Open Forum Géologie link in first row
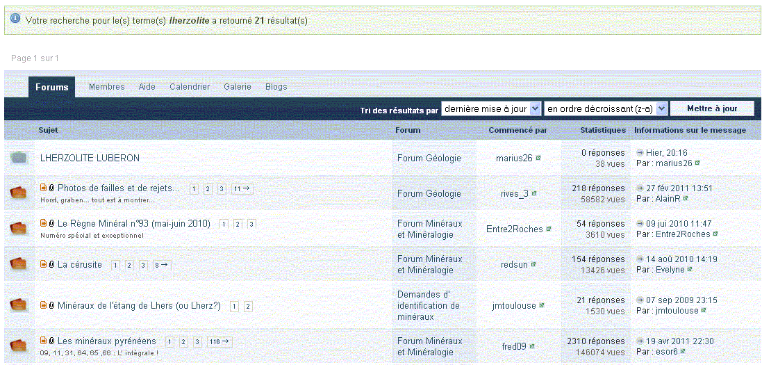Image resolution: width=762 pixels, height=365 pixels. [429, 158]
